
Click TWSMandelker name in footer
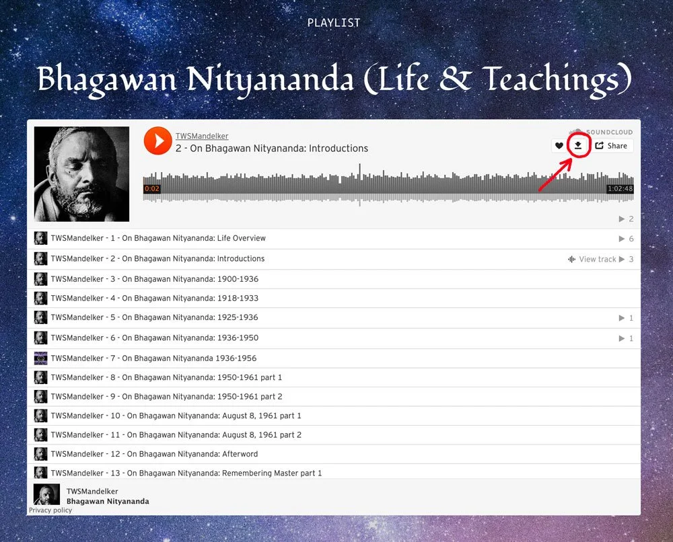point(92,492)
